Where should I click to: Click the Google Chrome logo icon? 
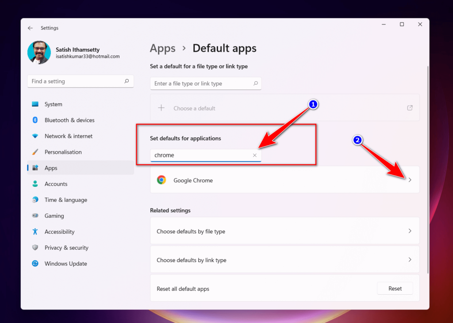coord(161,180)
